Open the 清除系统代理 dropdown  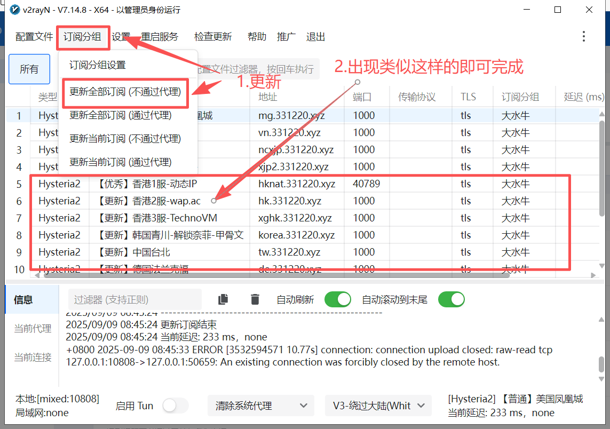260,406
